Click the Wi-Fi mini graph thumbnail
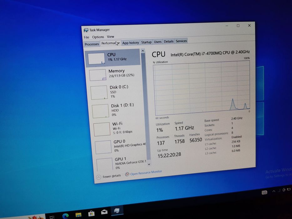 coord(102,129)
